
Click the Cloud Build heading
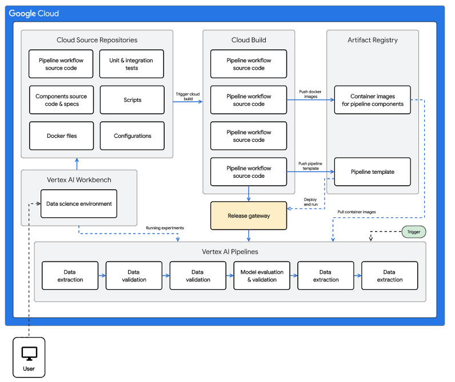tap(249, 40)
